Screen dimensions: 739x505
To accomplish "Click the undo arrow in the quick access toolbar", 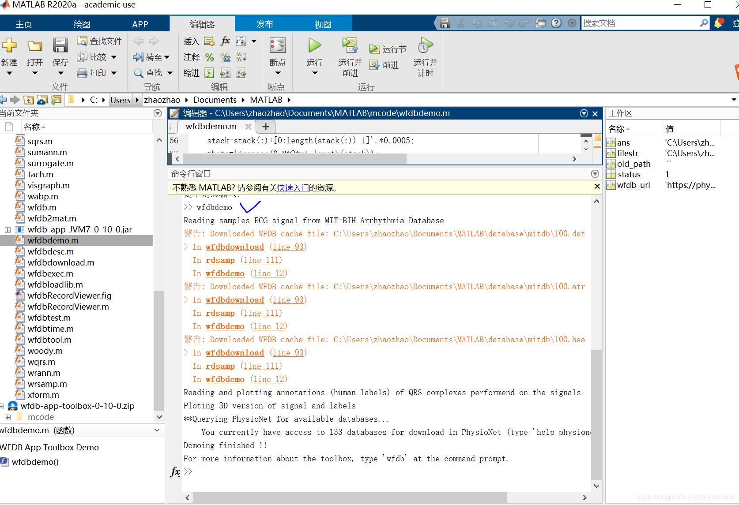I will pos(509,23).
